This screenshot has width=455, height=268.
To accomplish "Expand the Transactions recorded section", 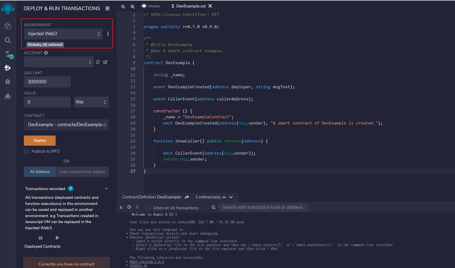I will (106, 189).
